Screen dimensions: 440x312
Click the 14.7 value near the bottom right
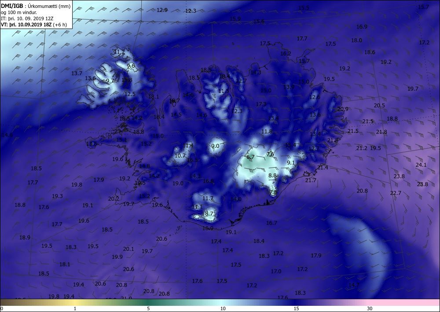click(x=354, y=285)
